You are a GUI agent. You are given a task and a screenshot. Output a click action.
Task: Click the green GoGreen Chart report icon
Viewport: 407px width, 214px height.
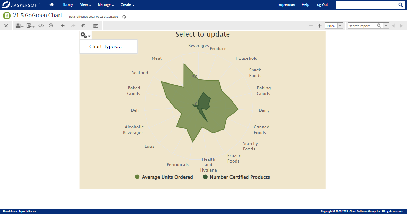[7, 16]
